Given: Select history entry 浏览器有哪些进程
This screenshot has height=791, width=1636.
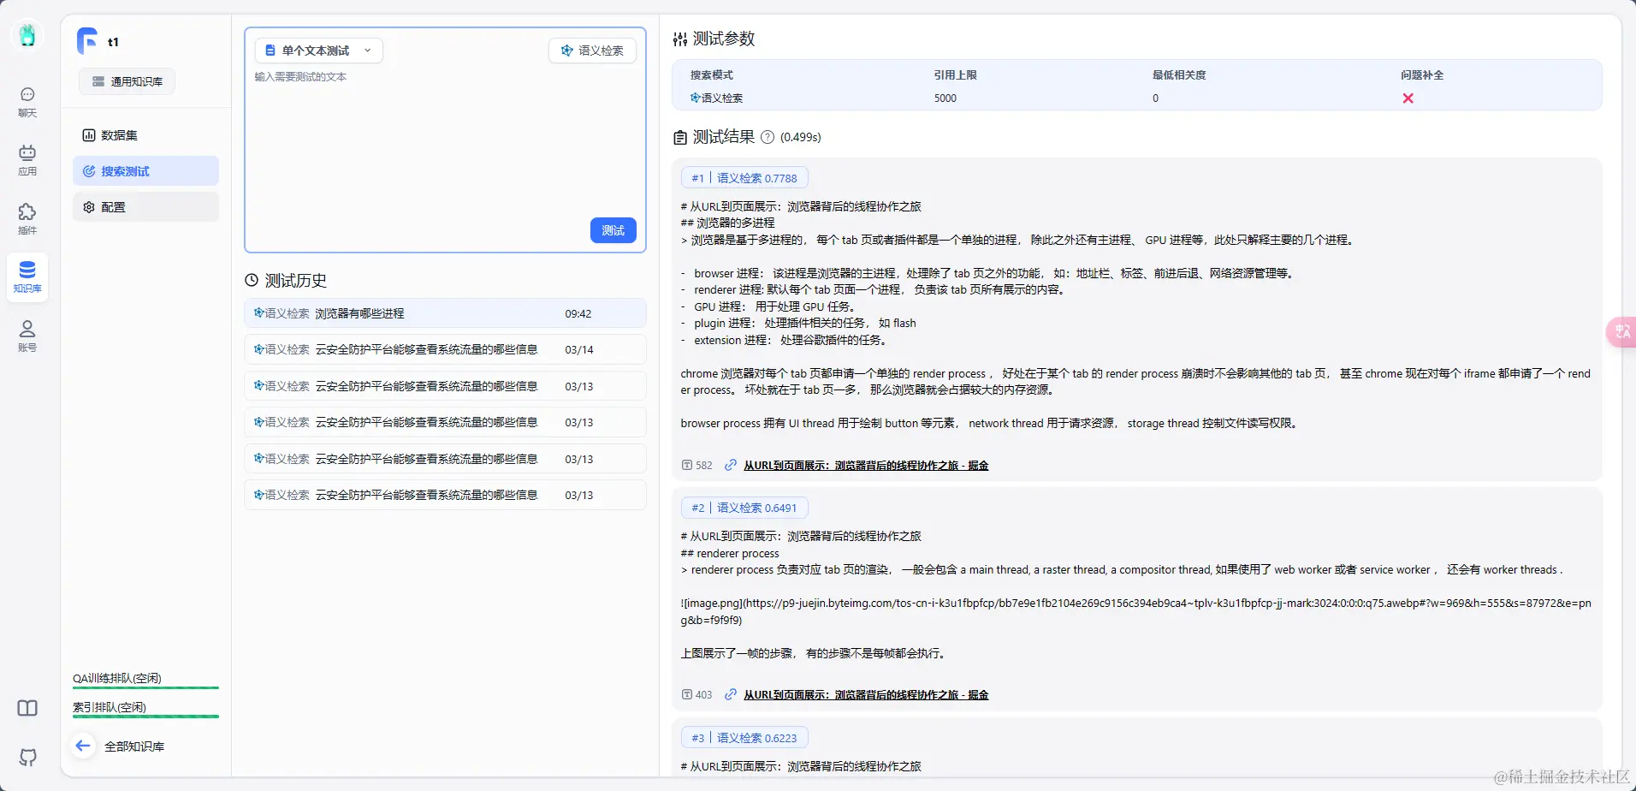Looking at the screenshot, I should (445, 313).
